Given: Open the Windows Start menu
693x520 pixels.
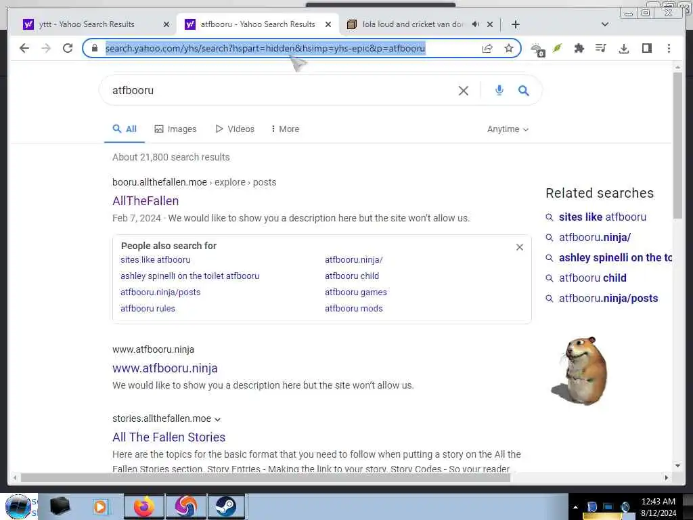Looking at the screenshot, I should tap(18, 506).
